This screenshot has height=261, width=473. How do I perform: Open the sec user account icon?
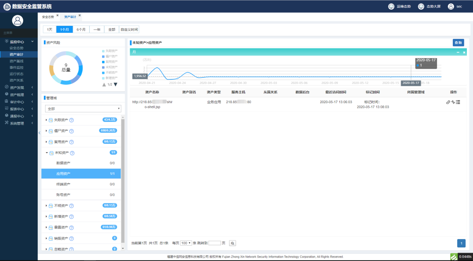[451, 6]
